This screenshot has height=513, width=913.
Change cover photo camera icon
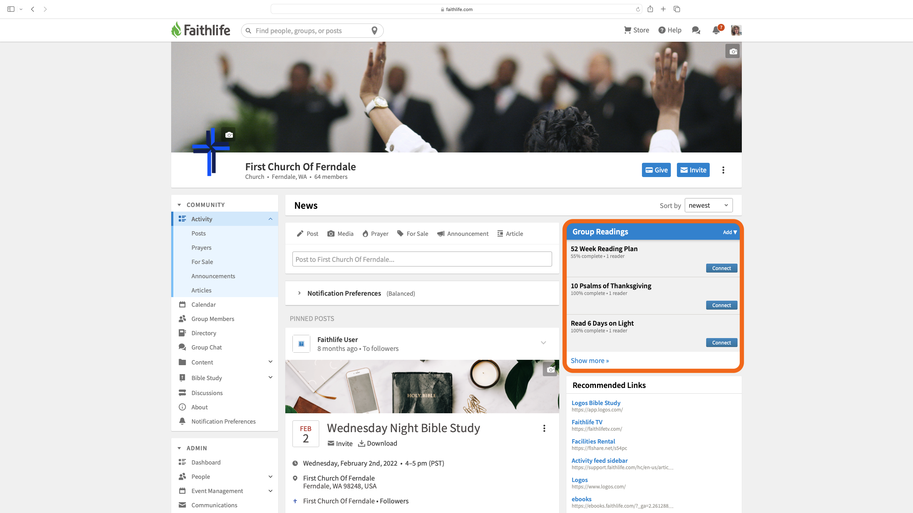click(x=733, y=51)
